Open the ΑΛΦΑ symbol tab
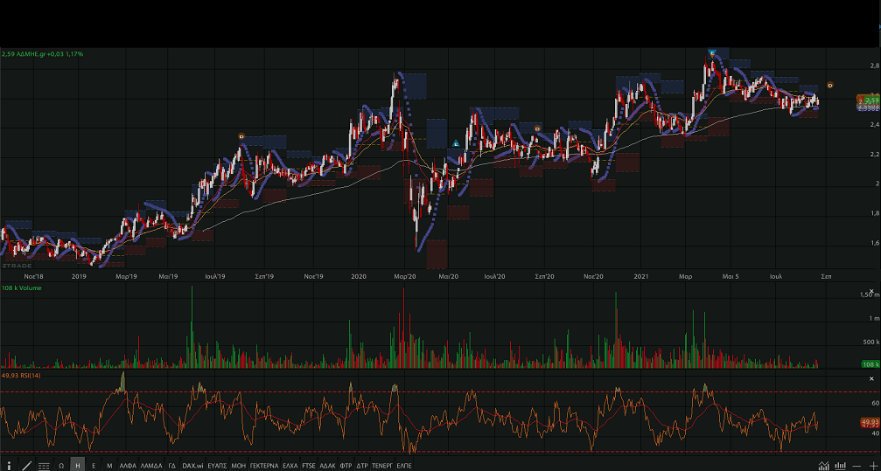The image size is (881, 471). (x=129, y=466)
